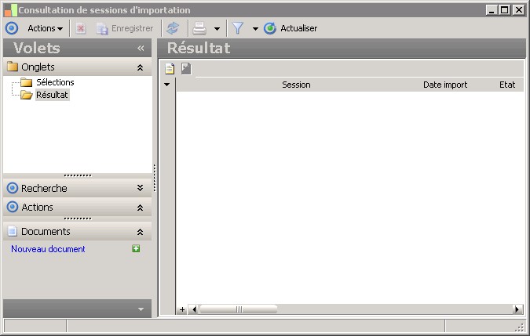This screenshot has height=336, width=530.
Task: Close the Consultation de sessions window
Action: click(518, 10)
